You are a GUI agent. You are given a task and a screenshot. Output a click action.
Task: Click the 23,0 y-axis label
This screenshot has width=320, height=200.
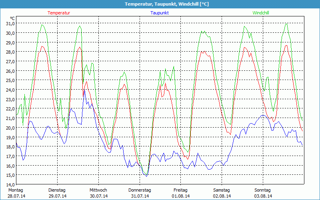(x=10, y=99)
